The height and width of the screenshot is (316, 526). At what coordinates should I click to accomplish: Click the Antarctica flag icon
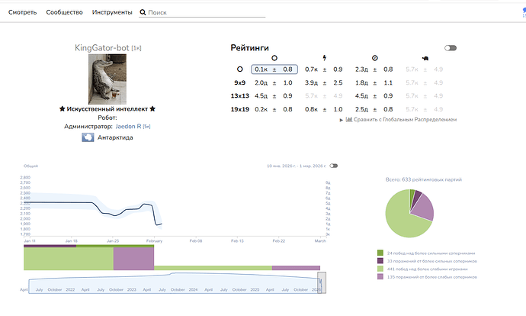click(88, 137)
